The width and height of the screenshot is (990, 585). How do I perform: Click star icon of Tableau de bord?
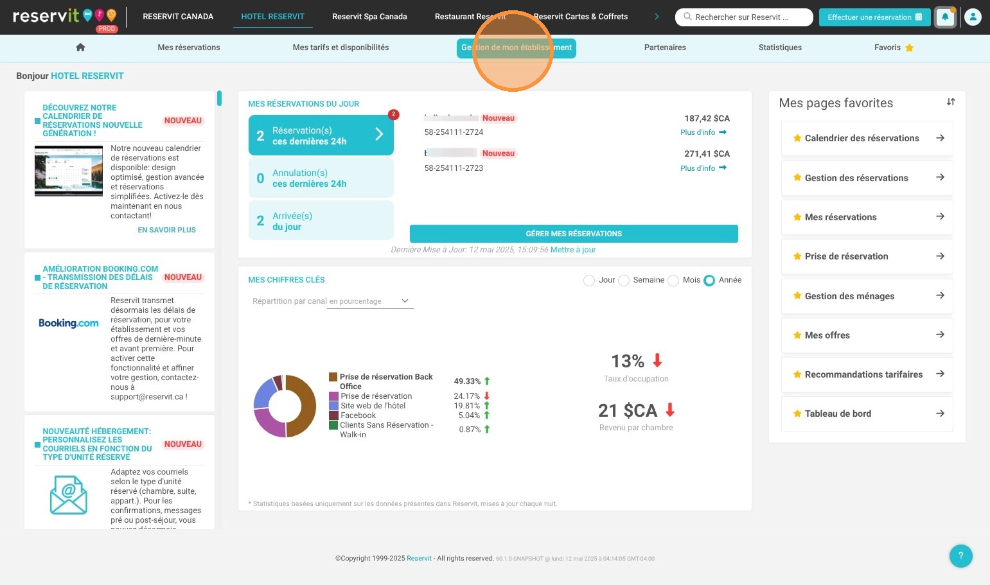pyautogui.click(x=797, y=414)
